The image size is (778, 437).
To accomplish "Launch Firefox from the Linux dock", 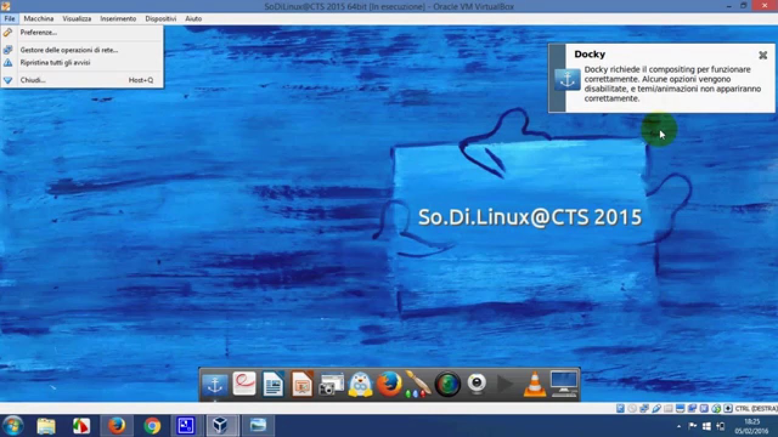I will tap(390, 384).
